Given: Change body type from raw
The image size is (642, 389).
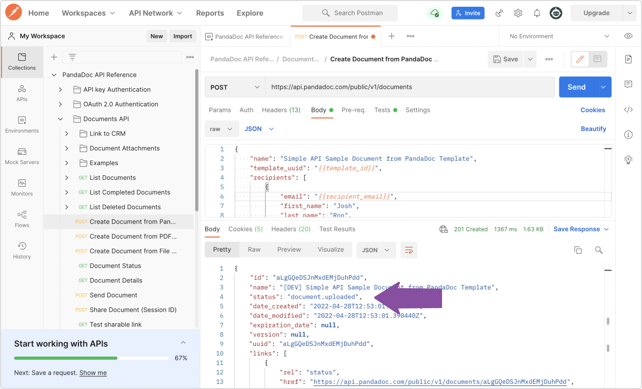Looking at the screenshot, I should point(222,129).
